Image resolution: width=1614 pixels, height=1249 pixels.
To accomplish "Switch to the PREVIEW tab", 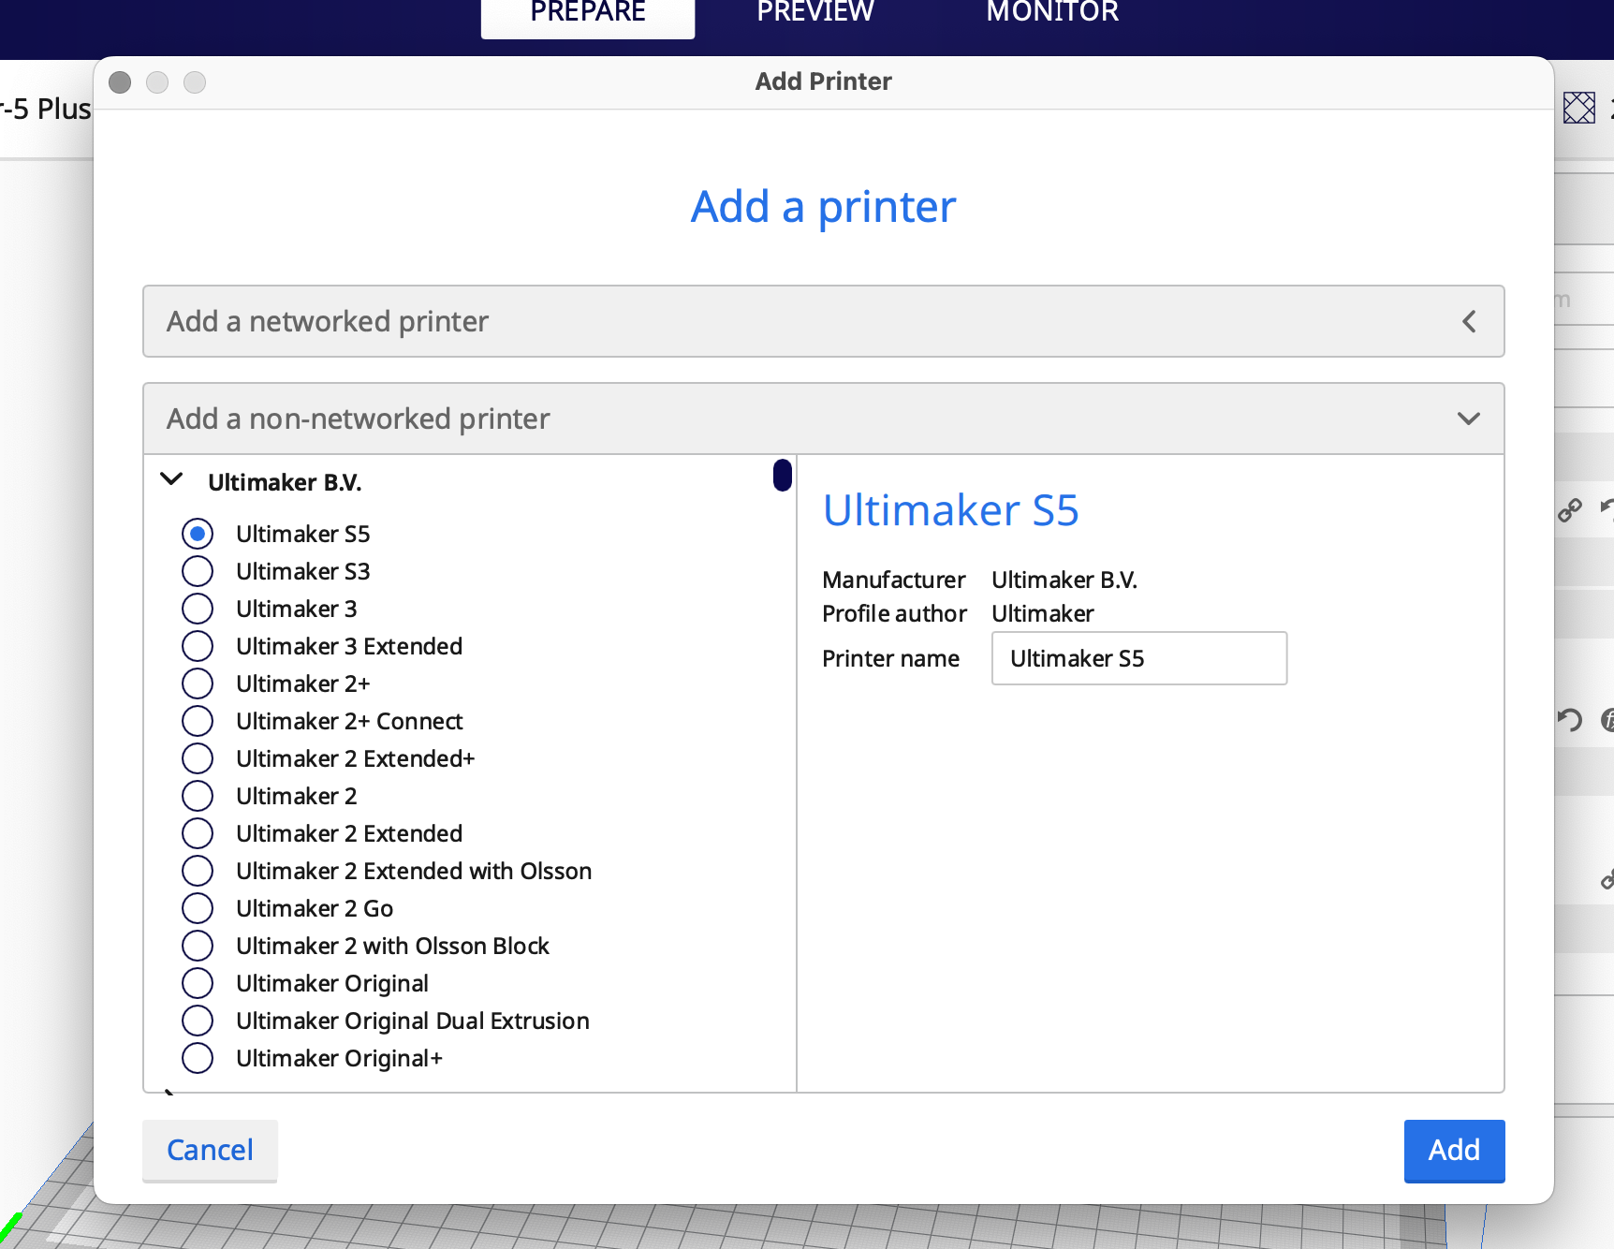I will tap(815, 13).
